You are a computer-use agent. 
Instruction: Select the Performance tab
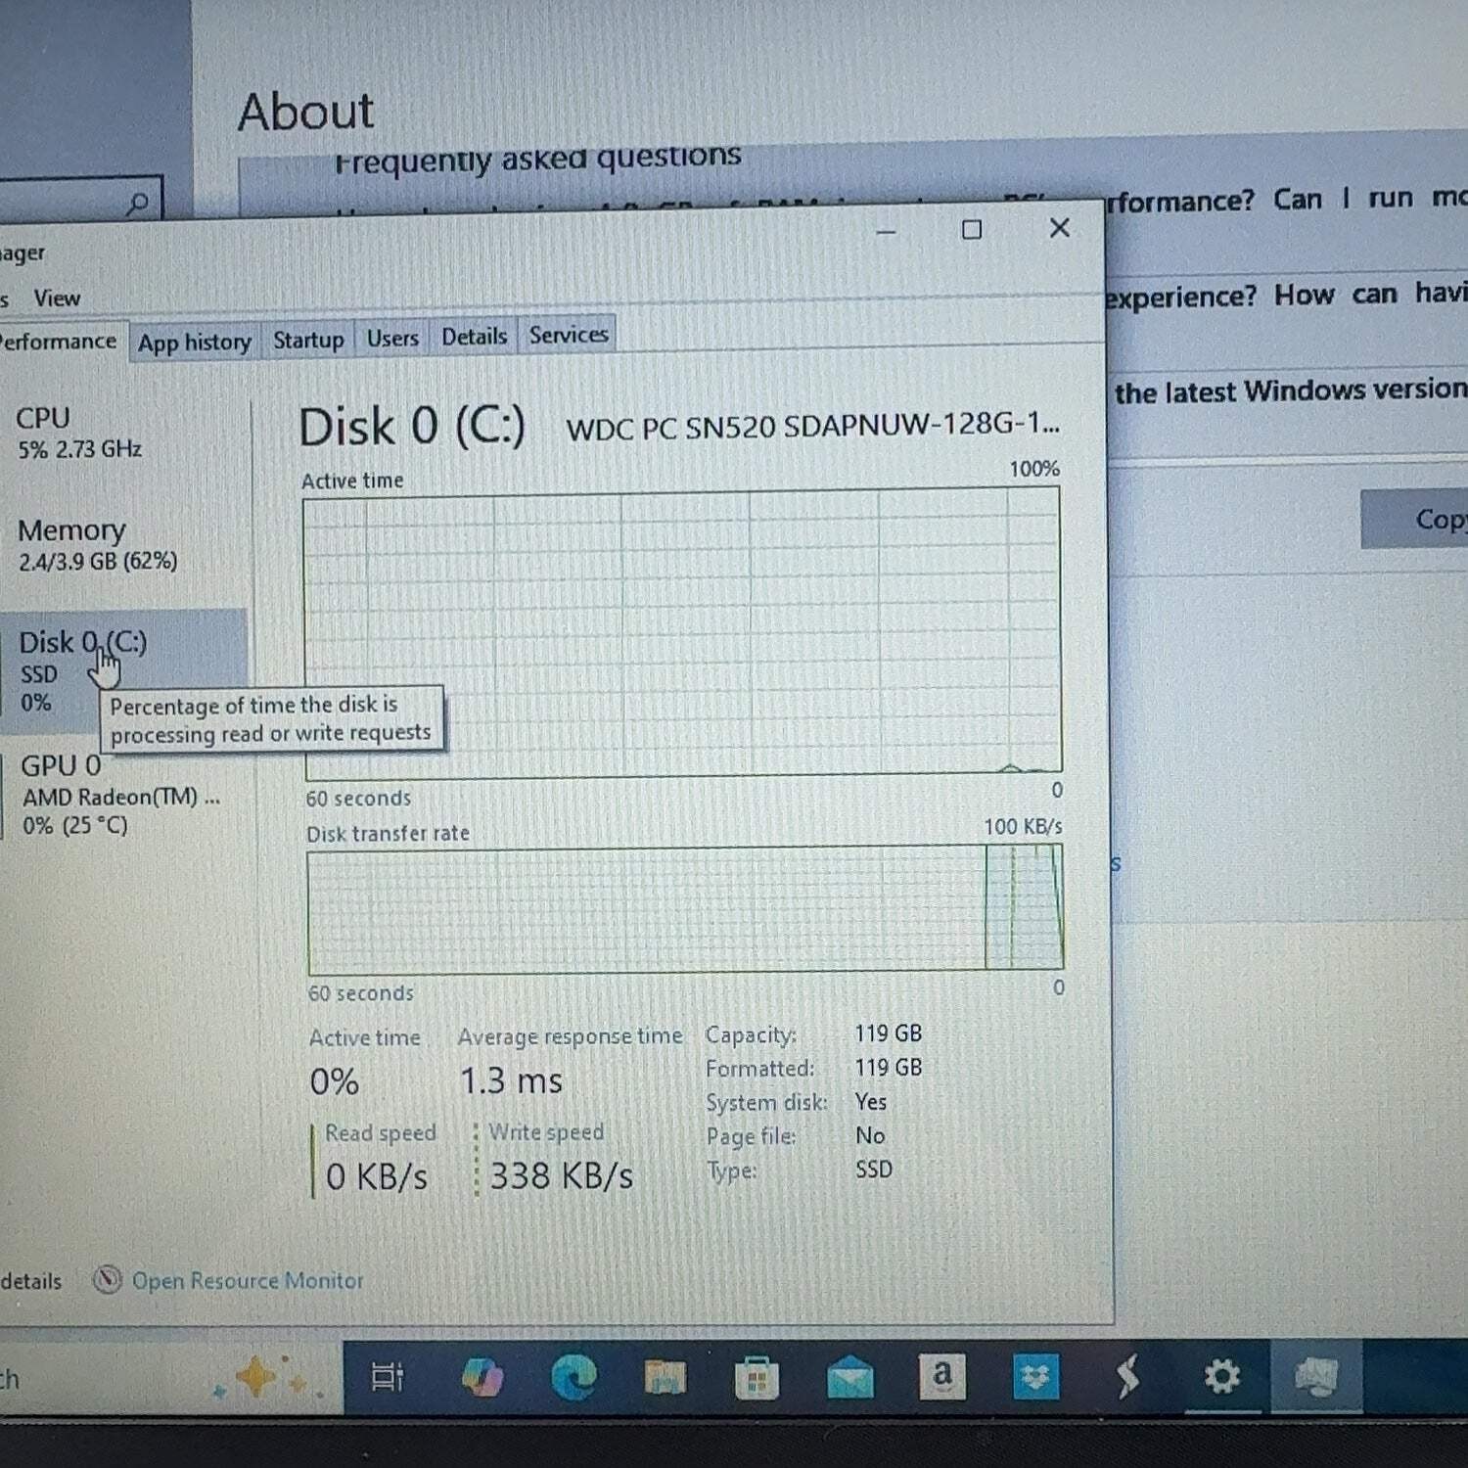coord(59,342)
